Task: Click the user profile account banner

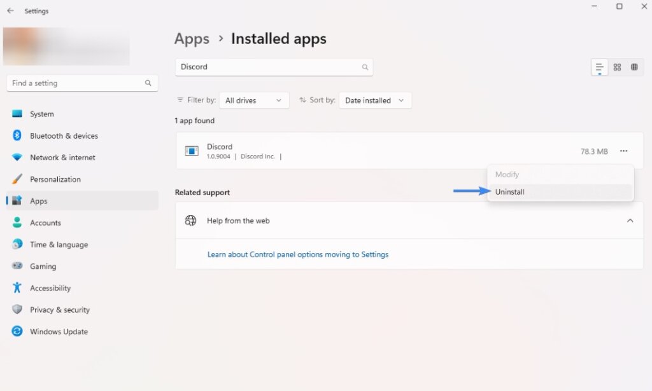Action: click(x=66, y=46)
